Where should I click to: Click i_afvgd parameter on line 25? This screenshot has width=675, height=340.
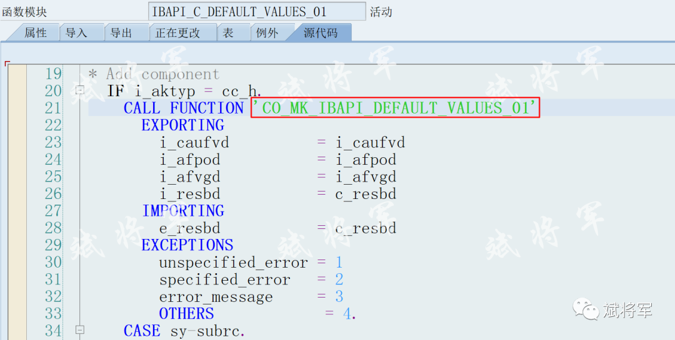point(189,177)
